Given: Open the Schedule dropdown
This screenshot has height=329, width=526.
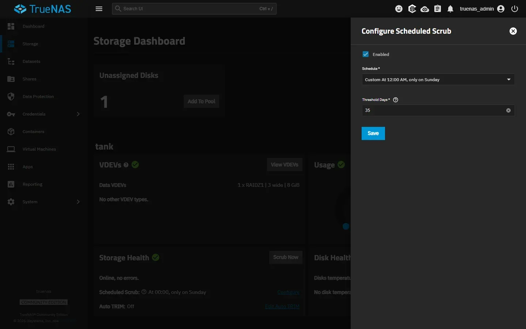Looking at the screenshot, I should click(x=438, y=79).
